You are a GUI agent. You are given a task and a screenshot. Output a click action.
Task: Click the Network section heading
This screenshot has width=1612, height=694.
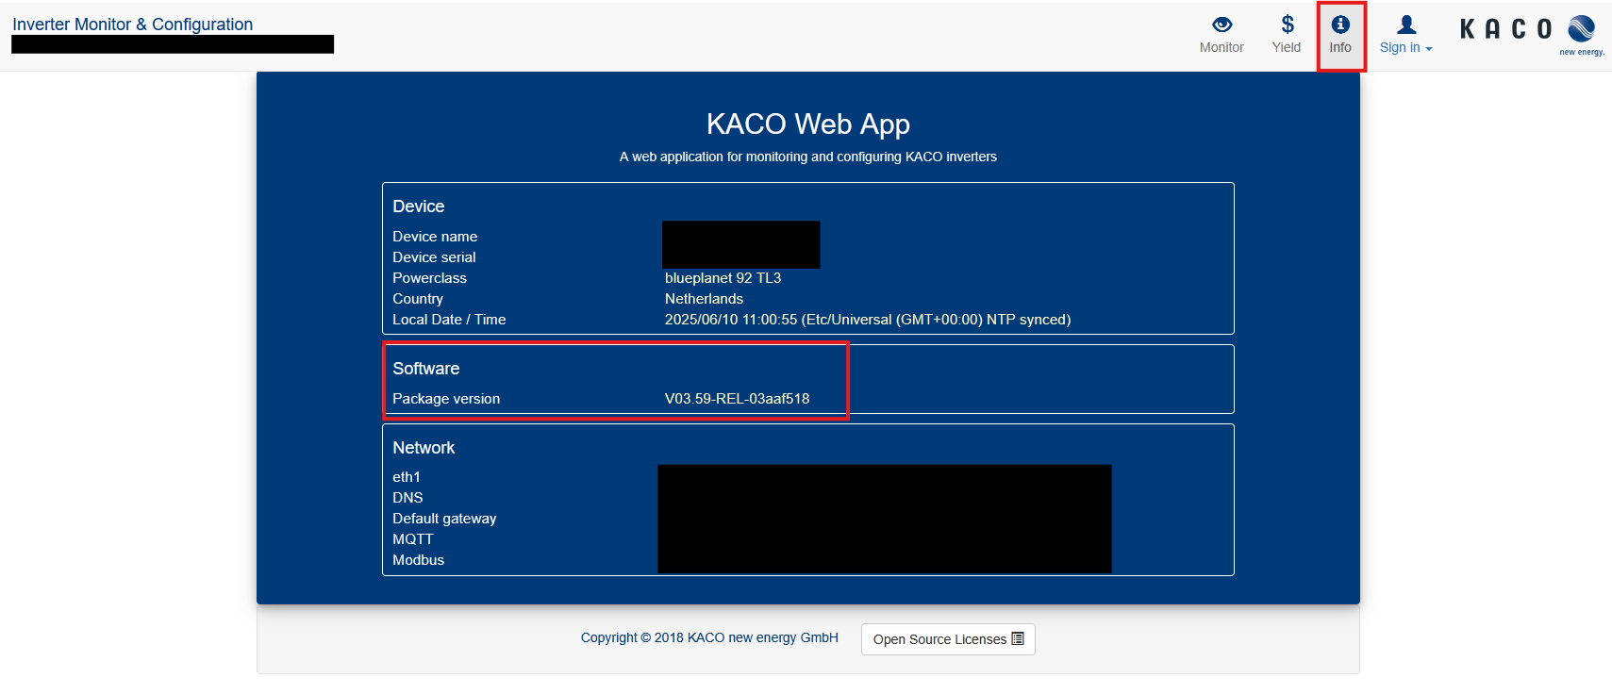point(424,448)
